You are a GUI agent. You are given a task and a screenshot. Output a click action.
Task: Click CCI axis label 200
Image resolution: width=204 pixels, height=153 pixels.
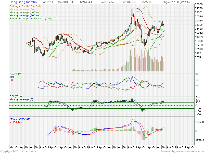(198, 100)
